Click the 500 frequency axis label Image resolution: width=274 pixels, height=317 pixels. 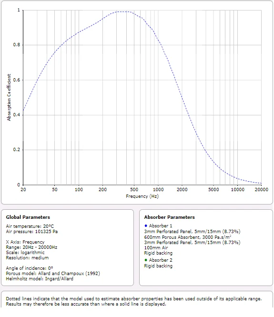tap(134, 190)
